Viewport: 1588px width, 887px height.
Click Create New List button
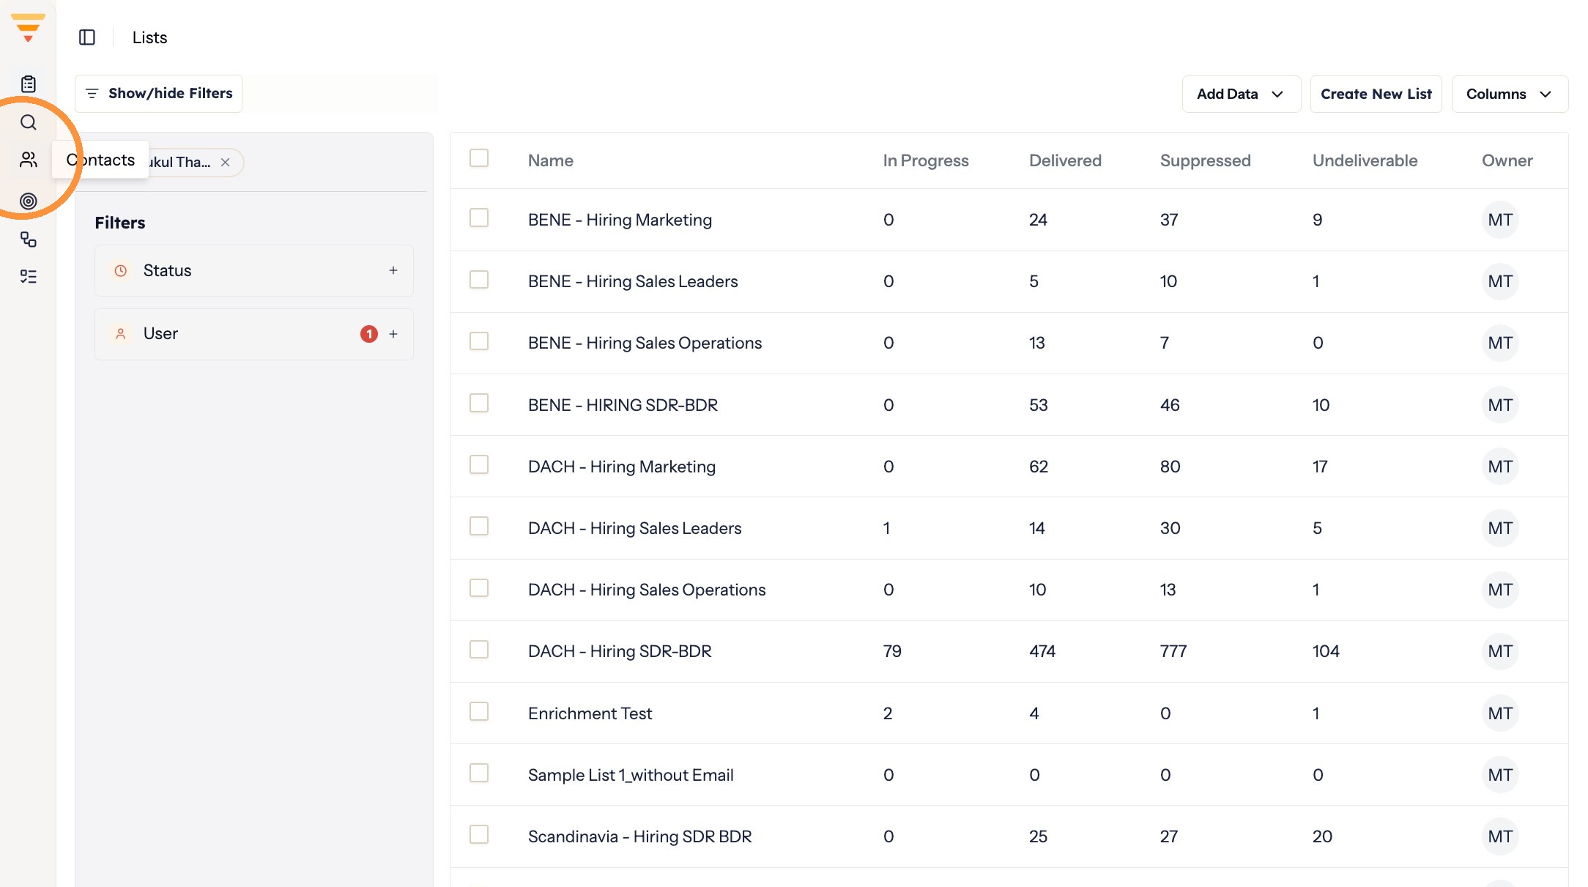[x=1376, y=94]
